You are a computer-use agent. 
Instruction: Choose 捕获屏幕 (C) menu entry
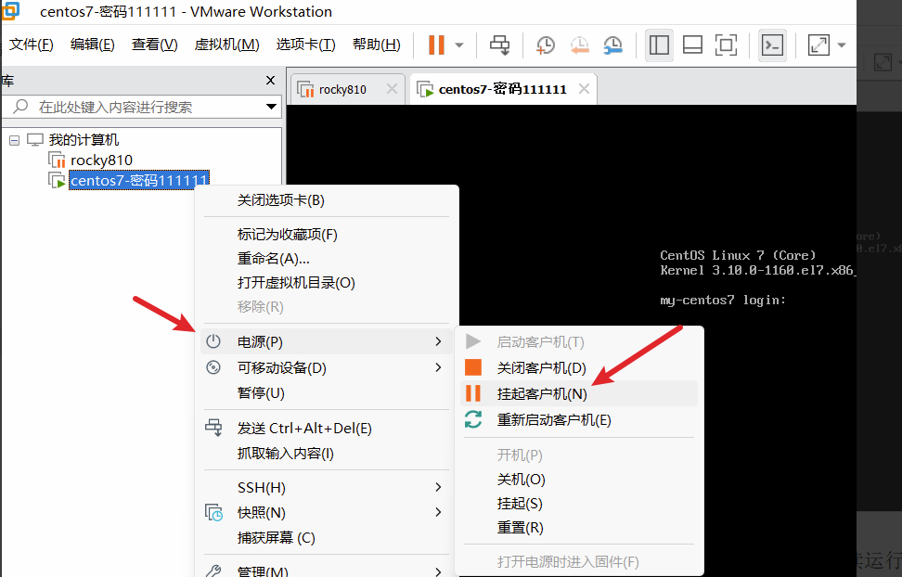pyautogui.click(x=326, y=538)
